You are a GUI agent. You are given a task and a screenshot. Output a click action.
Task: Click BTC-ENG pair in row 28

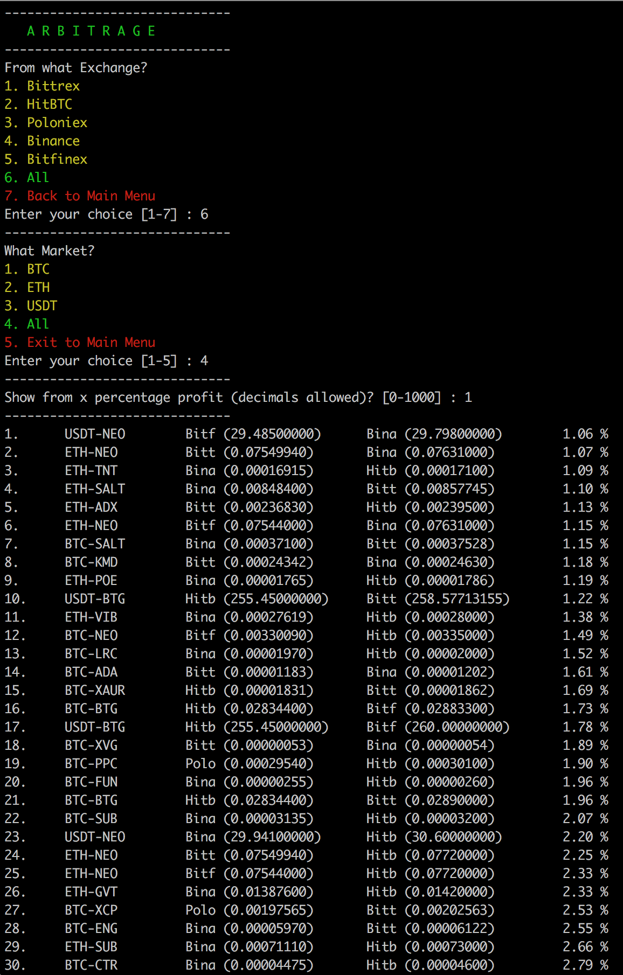91,929
